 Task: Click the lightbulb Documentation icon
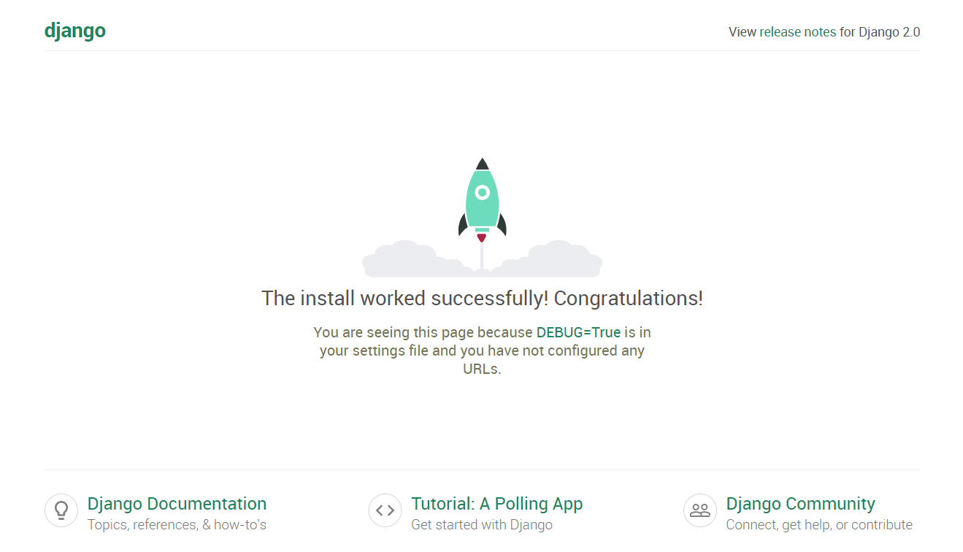(61, 510)
